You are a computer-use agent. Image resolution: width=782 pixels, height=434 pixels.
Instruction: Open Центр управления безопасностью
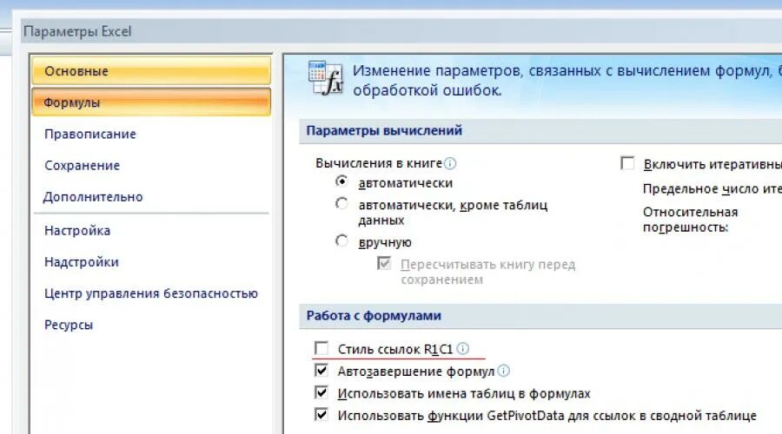[x=151, y=293]
